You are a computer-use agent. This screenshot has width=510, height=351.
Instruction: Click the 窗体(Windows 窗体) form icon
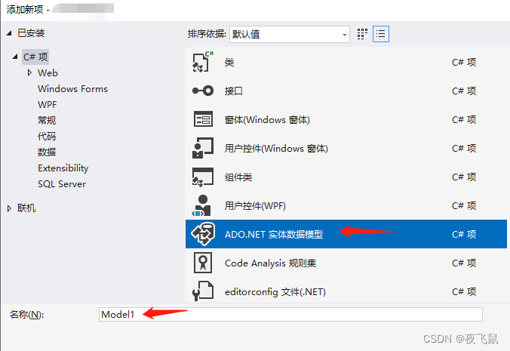203,119
